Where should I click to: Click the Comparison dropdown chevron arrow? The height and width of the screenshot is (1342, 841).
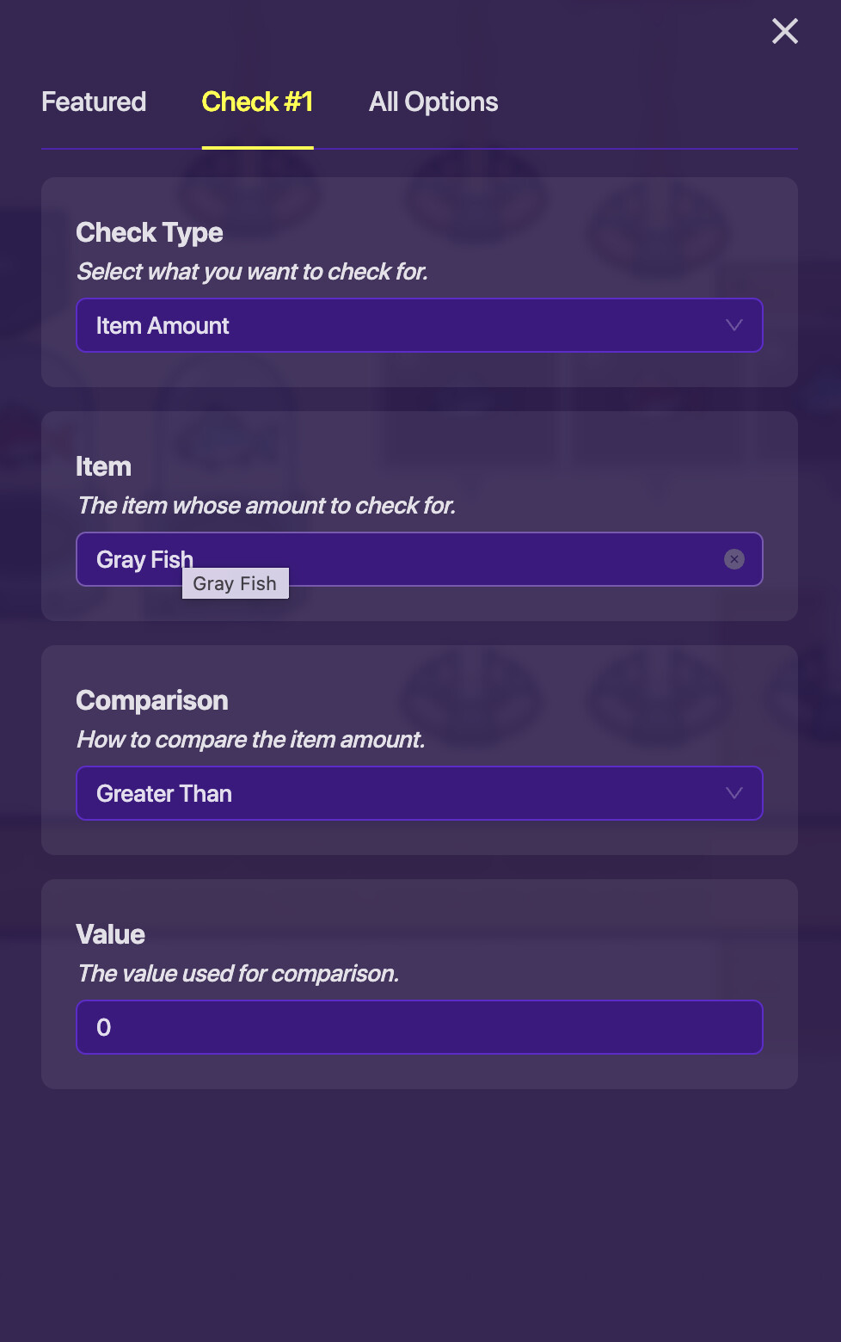734,793
